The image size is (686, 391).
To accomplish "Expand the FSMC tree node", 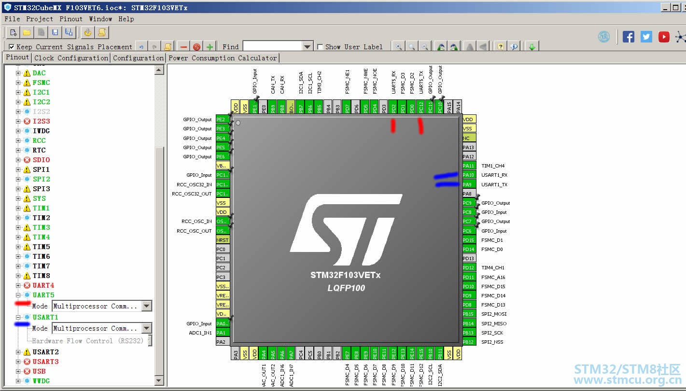I will click(18, 83).
